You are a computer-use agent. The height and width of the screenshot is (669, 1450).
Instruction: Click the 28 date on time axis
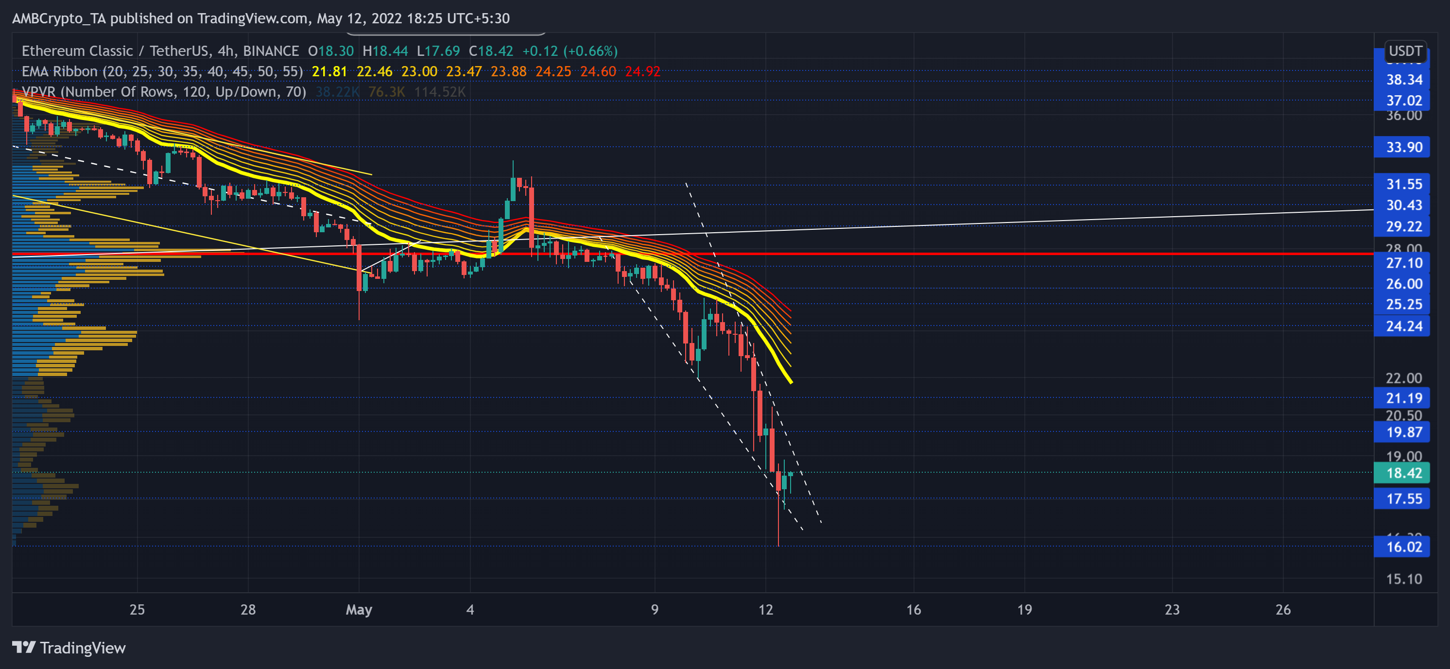[x=248, y=610]
